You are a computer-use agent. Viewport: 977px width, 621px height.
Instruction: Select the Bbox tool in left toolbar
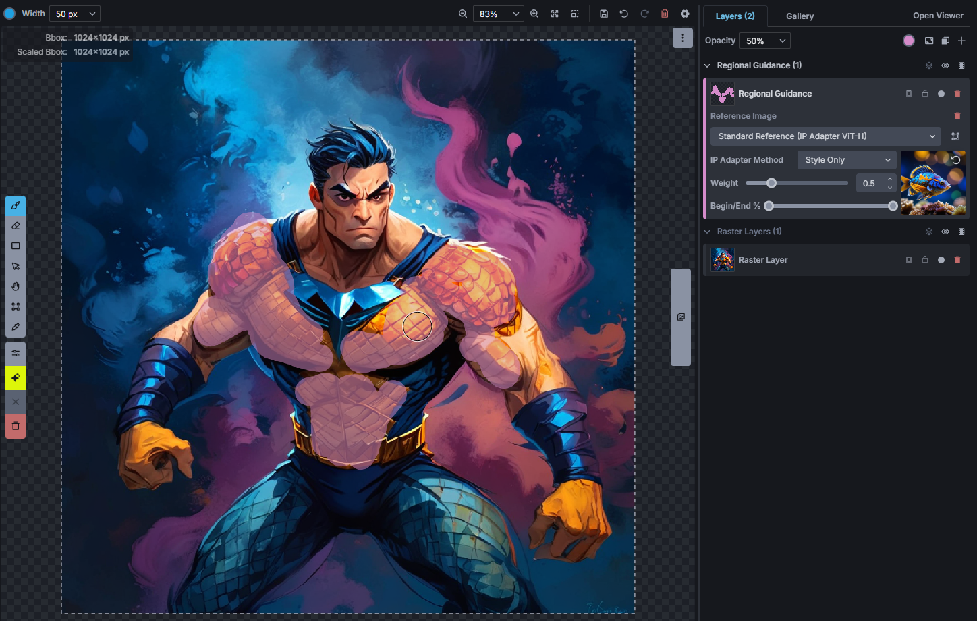pyautogui.click(x=16, y=306)
